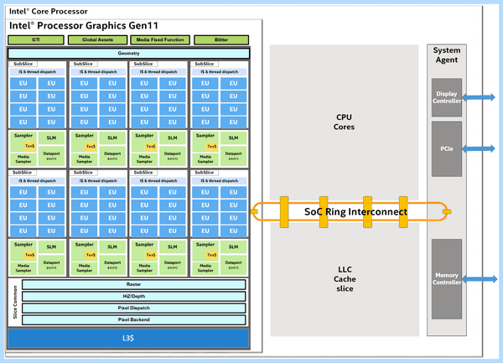The image size is (503, 363).
Task: Click the LLC Cache slice label
Action: (345, 279)
